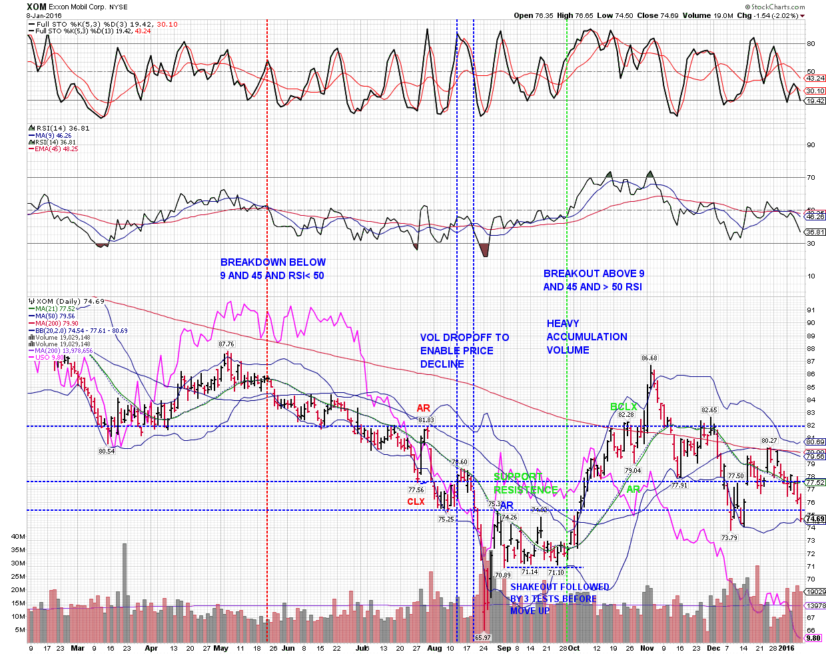Click the RSI(14) area icon in legend header

click(x=31, y=128)
